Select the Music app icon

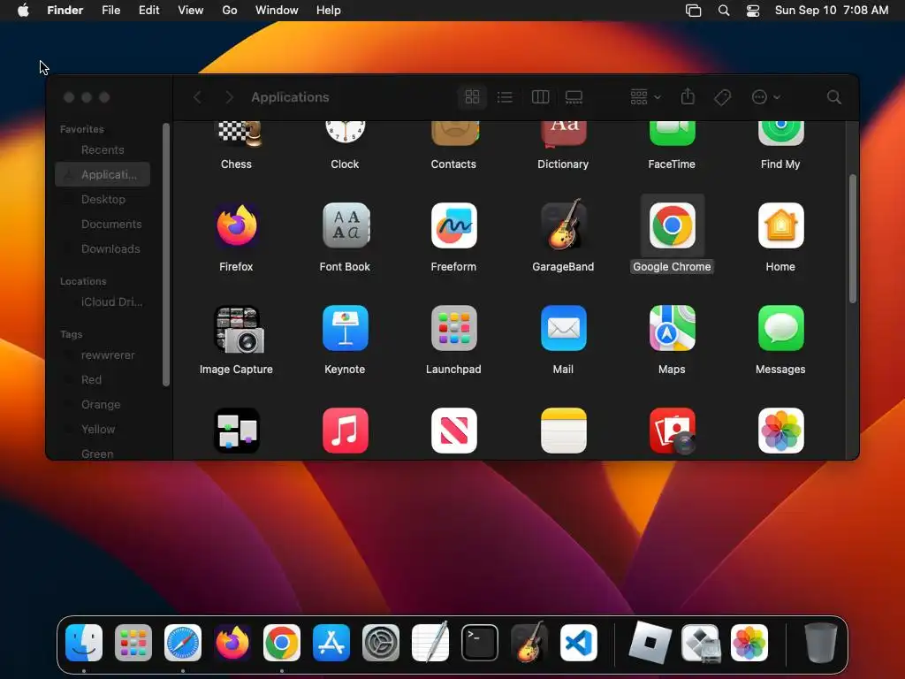click(346, 431)
